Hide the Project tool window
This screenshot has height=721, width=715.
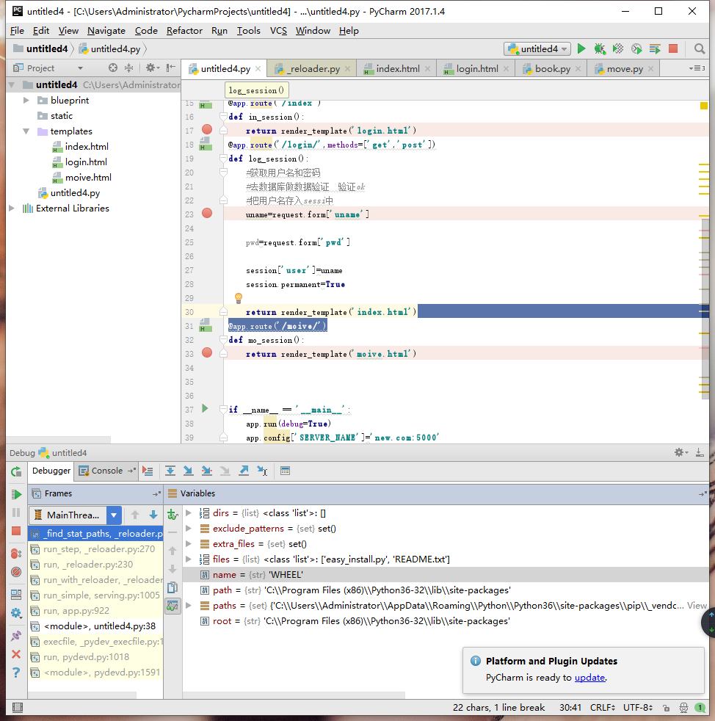170,68
